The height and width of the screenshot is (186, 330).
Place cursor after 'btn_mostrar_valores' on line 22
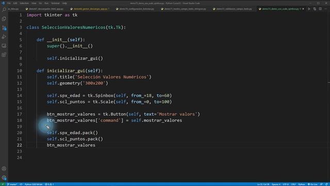tap(95, 145)
